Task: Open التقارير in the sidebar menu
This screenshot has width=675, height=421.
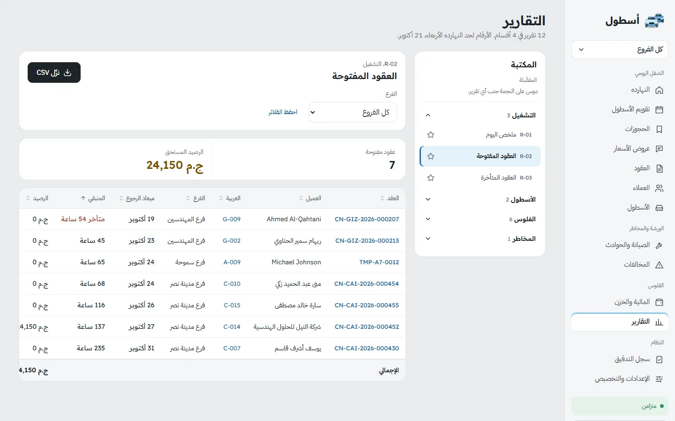Action: pyautogui.click(x=620, y=322)
